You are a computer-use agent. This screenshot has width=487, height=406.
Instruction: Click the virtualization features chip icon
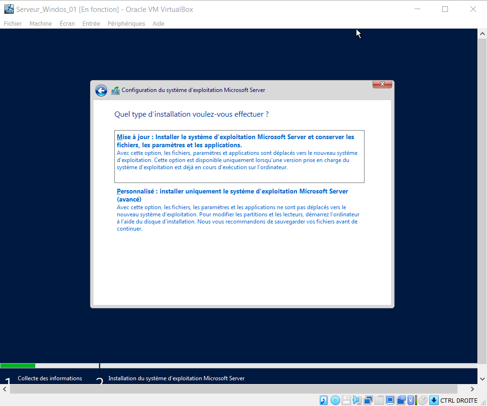click(x=411, y=400)
